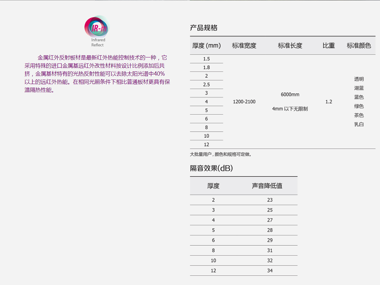
Task: Click the 标准长度 column header
Action: tap(290, 46)
